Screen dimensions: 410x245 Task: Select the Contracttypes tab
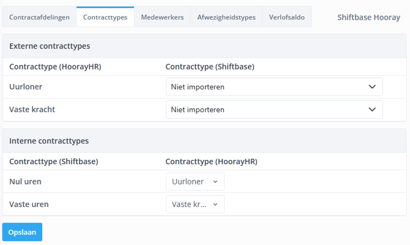click(105, 17)
